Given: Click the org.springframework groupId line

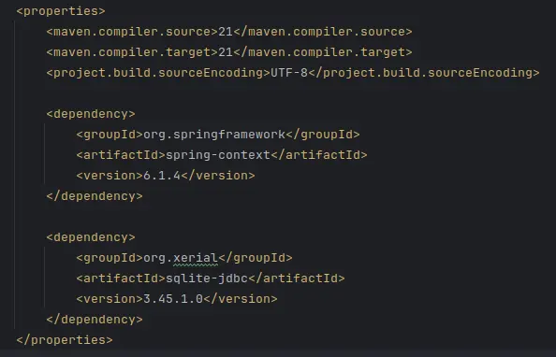Looking at the screenshot, I should pos(218,135).
